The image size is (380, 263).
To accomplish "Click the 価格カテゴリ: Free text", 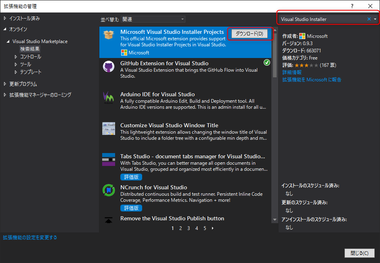I will [300, 58].
